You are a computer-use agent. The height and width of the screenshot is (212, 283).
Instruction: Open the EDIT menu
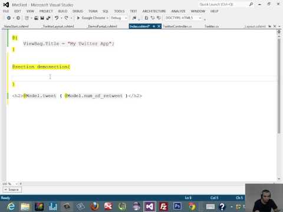[18, 11]
